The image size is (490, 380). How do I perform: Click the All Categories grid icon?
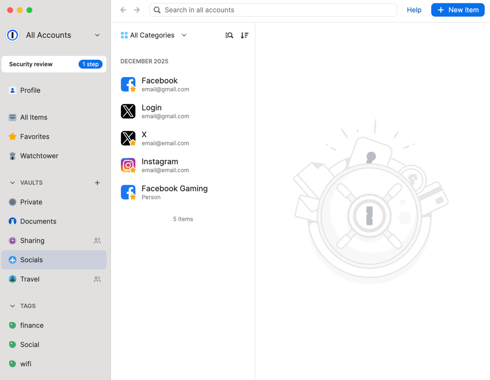(124, 35)
